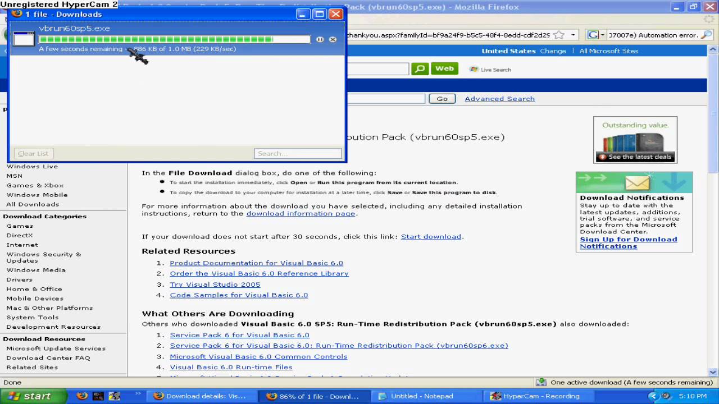Open Order the Visual Basic 6.0 Reference Library

pos(259,273)
